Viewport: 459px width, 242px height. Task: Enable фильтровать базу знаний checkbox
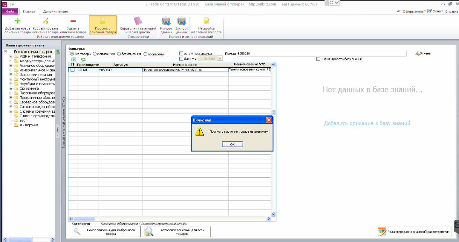pos(318,59)
